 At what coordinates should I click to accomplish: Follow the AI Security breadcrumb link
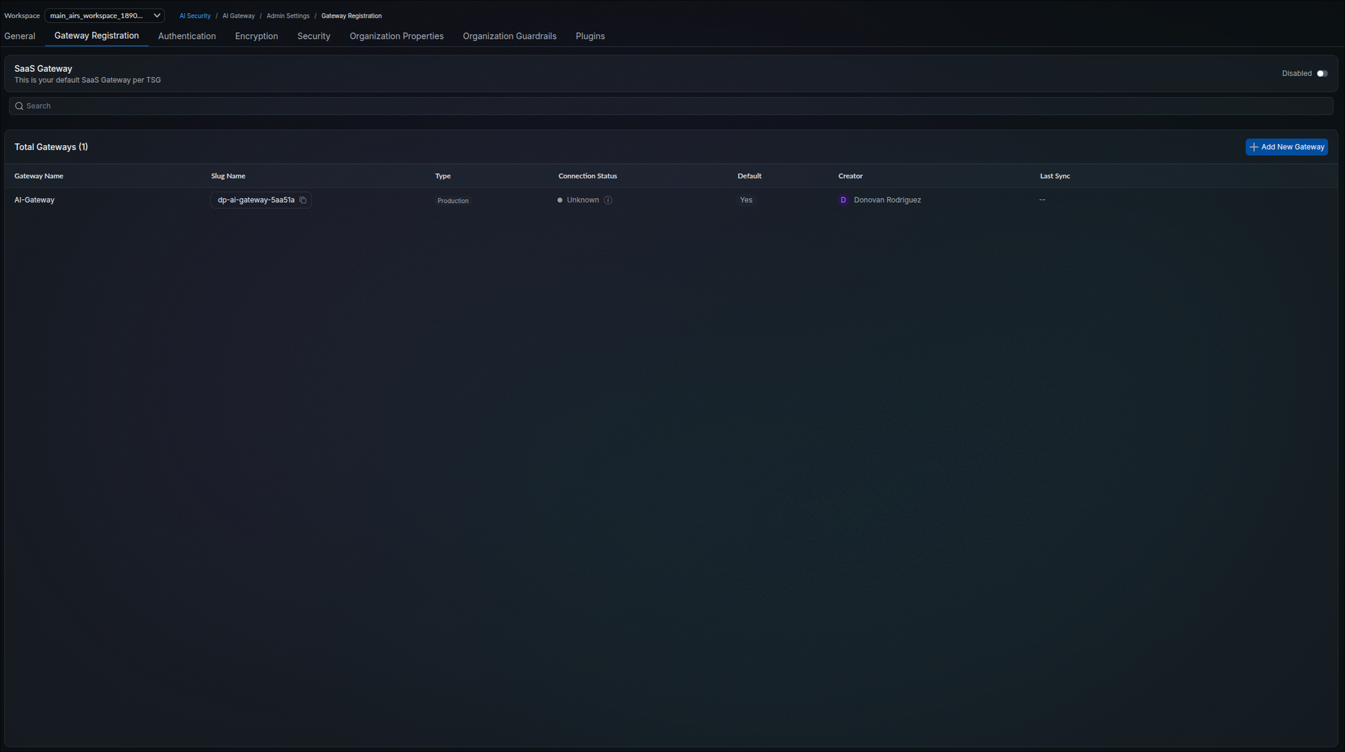pos(195,15)
